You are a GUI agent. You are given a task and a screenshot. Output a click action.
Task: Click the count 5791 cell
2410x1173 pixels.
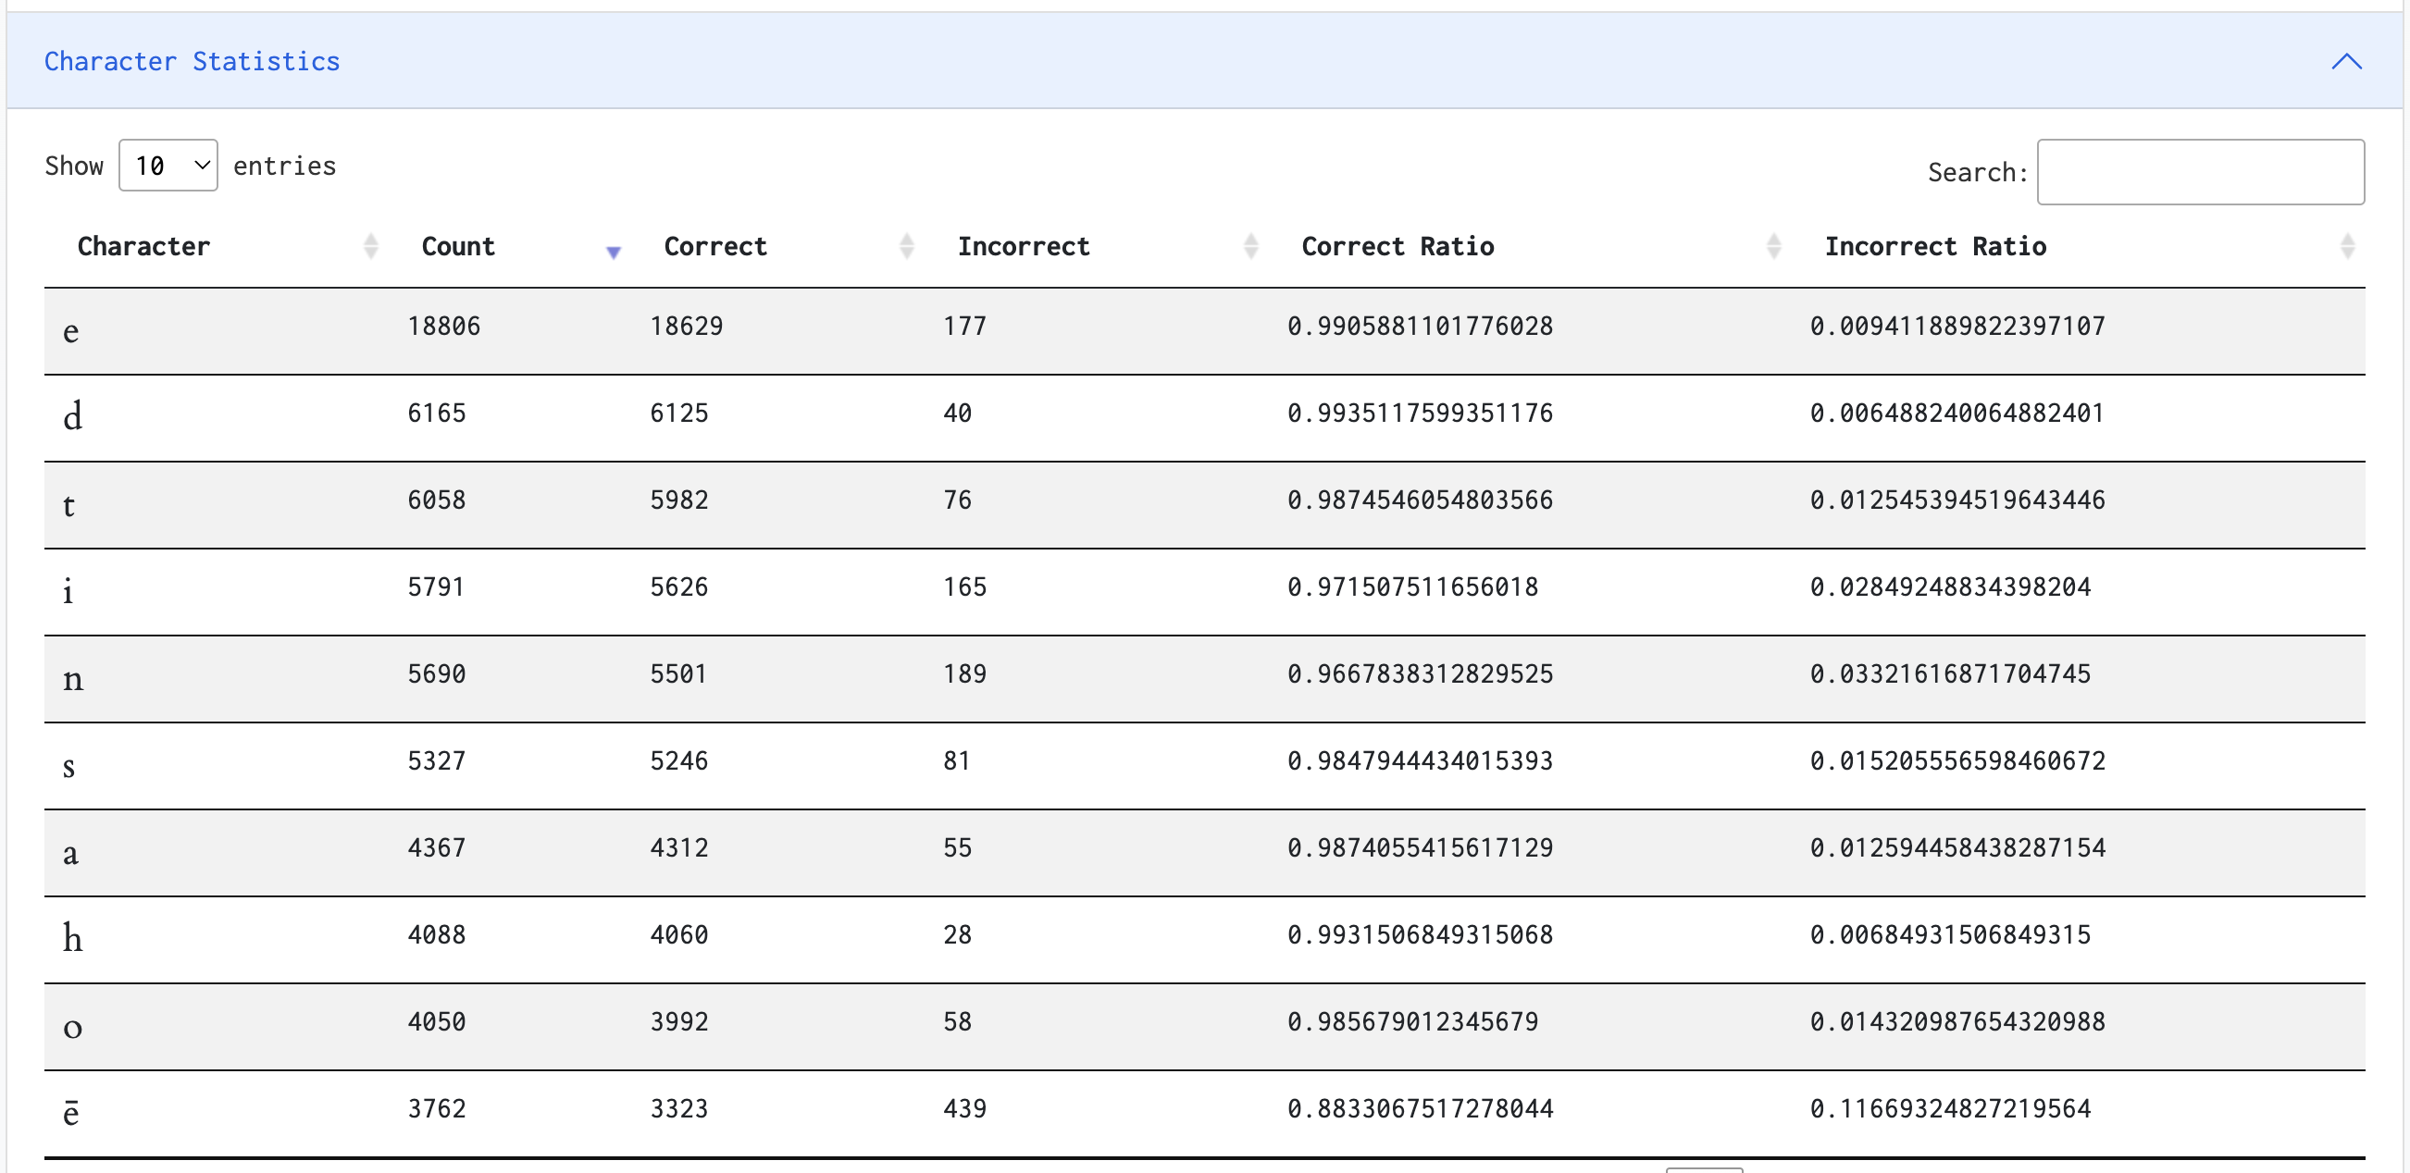pos(435,586)
